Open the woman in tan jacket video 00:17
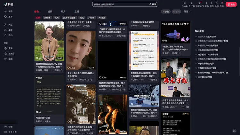The height and width of the screenshot is (135, 240). [x=49, y=41]
